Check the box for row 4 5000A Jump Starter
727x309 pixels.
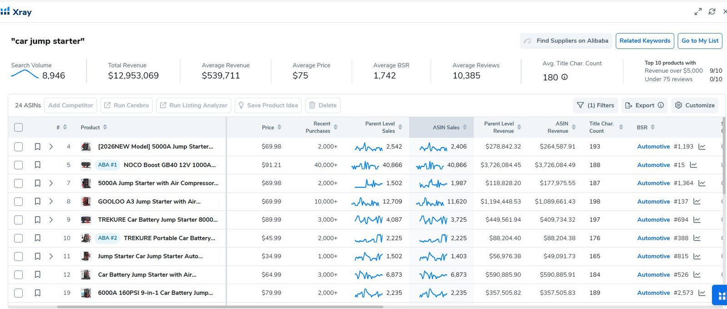(x=19, y=147)
